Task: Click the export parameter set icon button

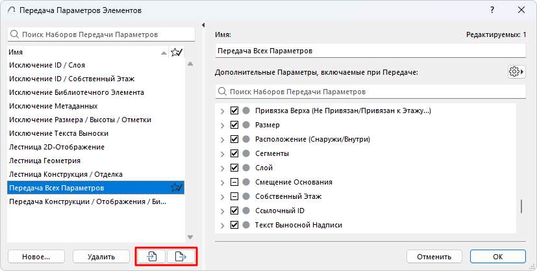Action: (181, 256)
